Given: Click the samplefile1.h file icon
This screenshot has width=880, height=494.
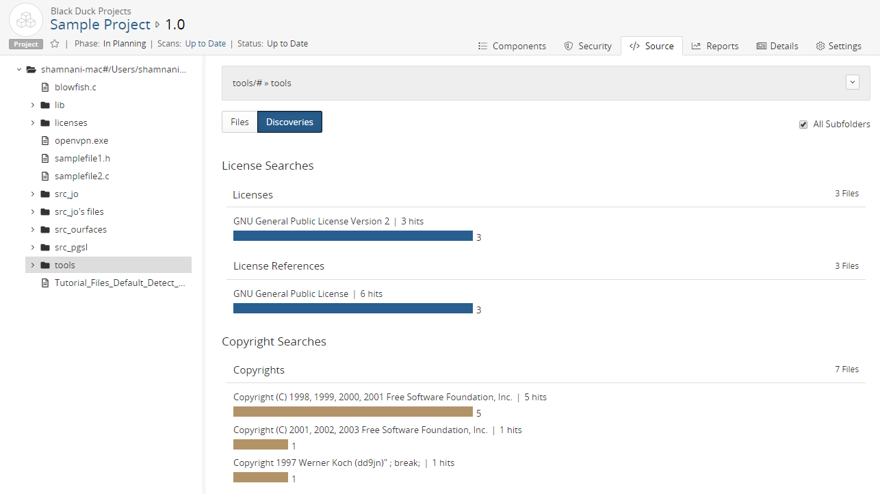Looking at the screenshot, I should (45, 159).
